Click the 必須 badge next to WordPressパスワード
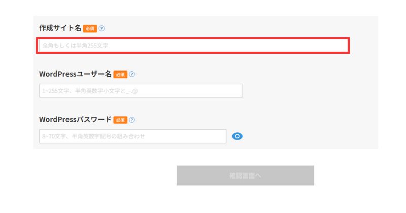Viewport: 406px width, 213px height. pos(120,120)
